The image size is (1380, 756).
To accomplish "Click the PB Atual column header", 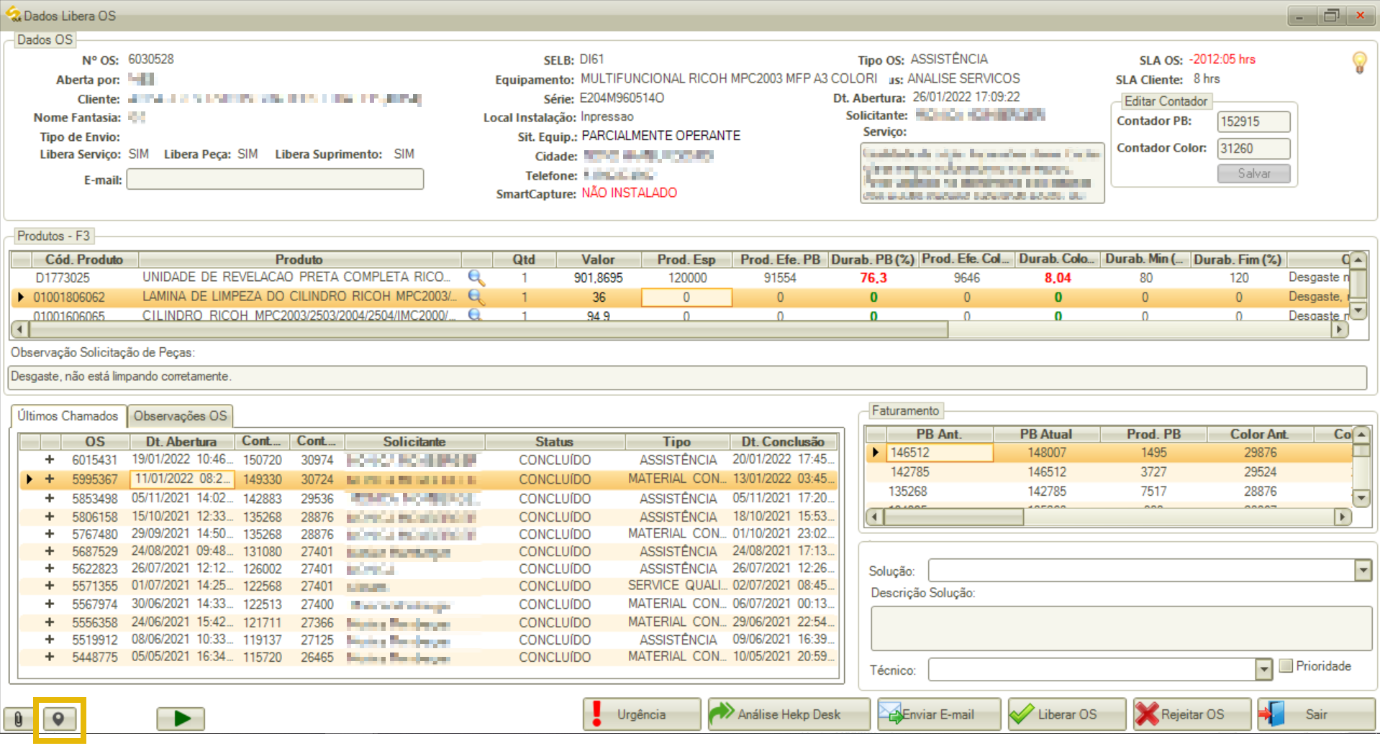I will tap(1045, 434).
